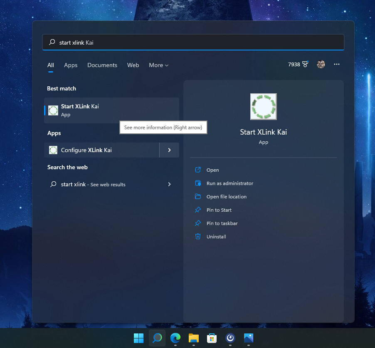The width and height of the screenshot is (375, 348).
Task: Click Open file location
Action: tap(226, 197)
